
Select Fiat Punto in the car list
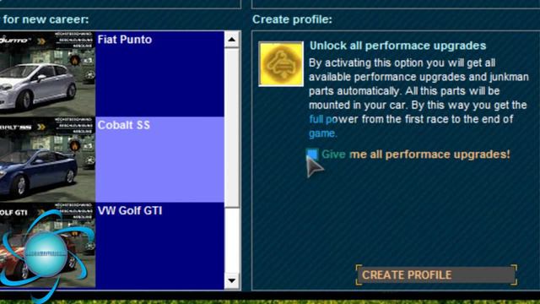(159, 73)
